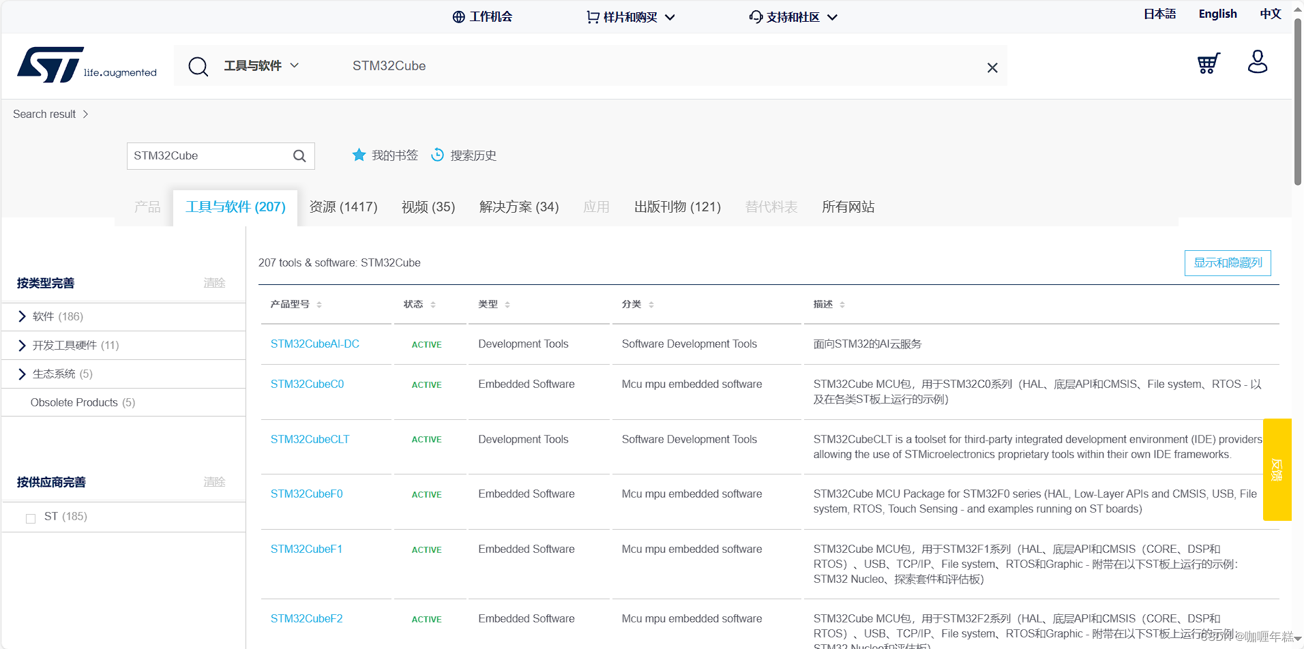Switch to 资源 (1417) tab

343,207
